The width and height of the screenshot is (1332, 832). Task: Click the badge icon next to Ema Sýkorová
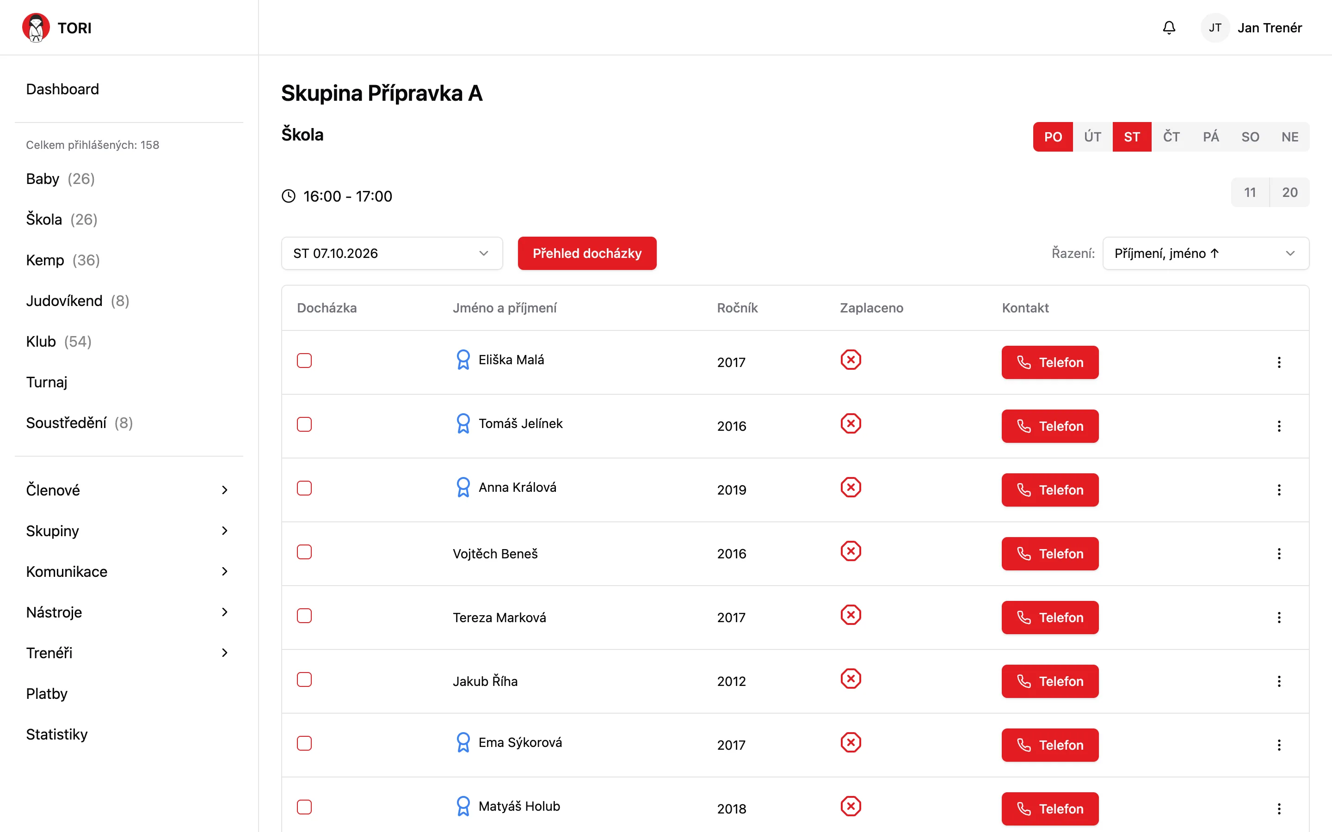pos(463,743)
